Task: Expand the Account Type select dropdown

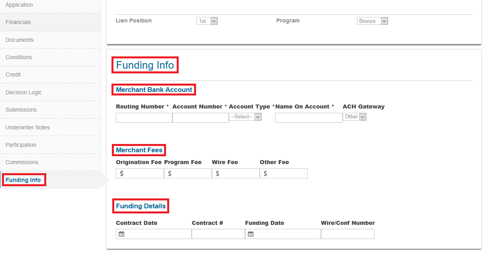Action: point(245,117)
